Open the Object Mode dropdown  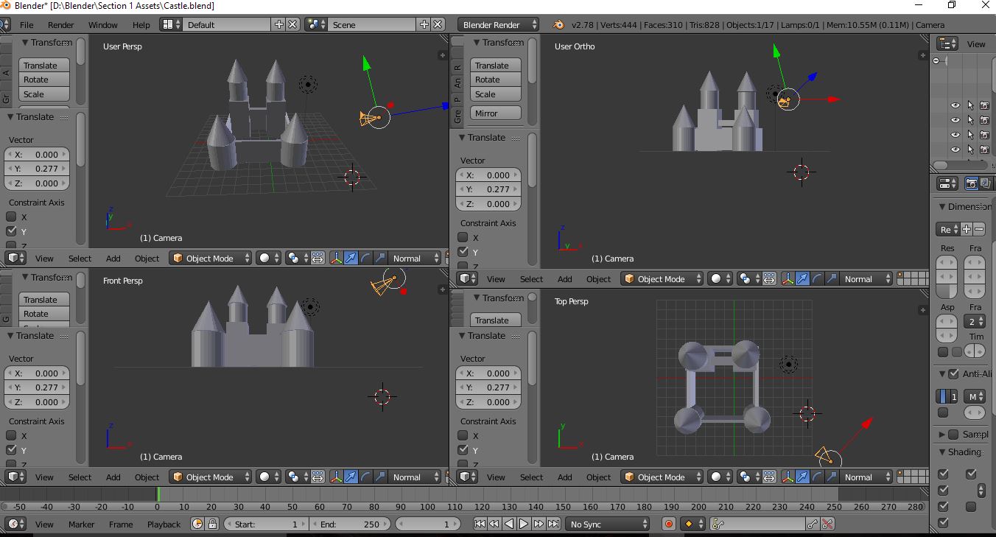click(x=210, y=258)
